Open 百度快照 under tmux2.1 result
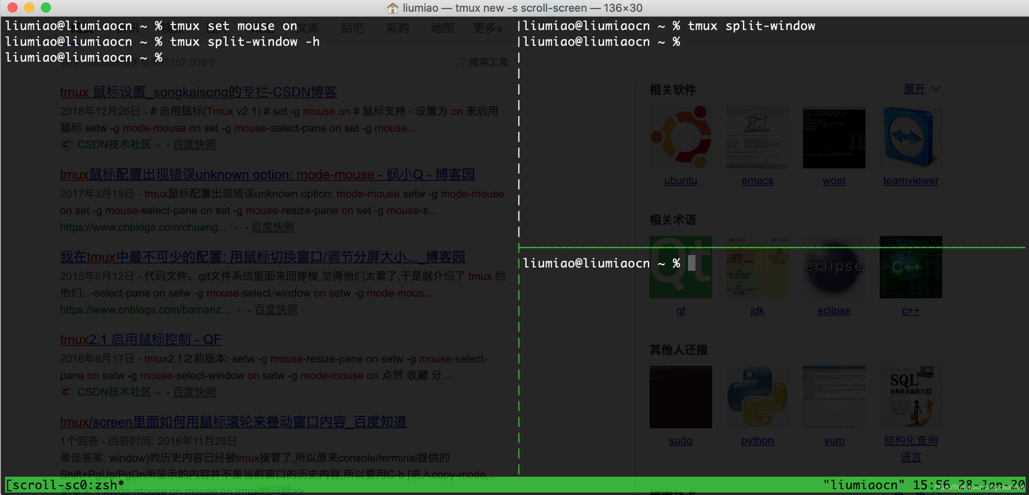Screen dimensions: 1029x495 coord(195,392)
